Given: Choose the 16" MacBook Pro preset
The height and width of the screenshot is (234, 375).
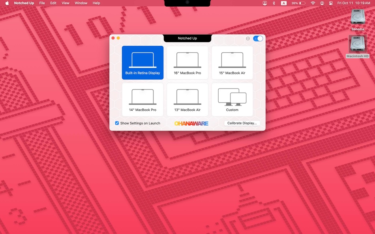Looking at the screenshot, I should (187, 63).
